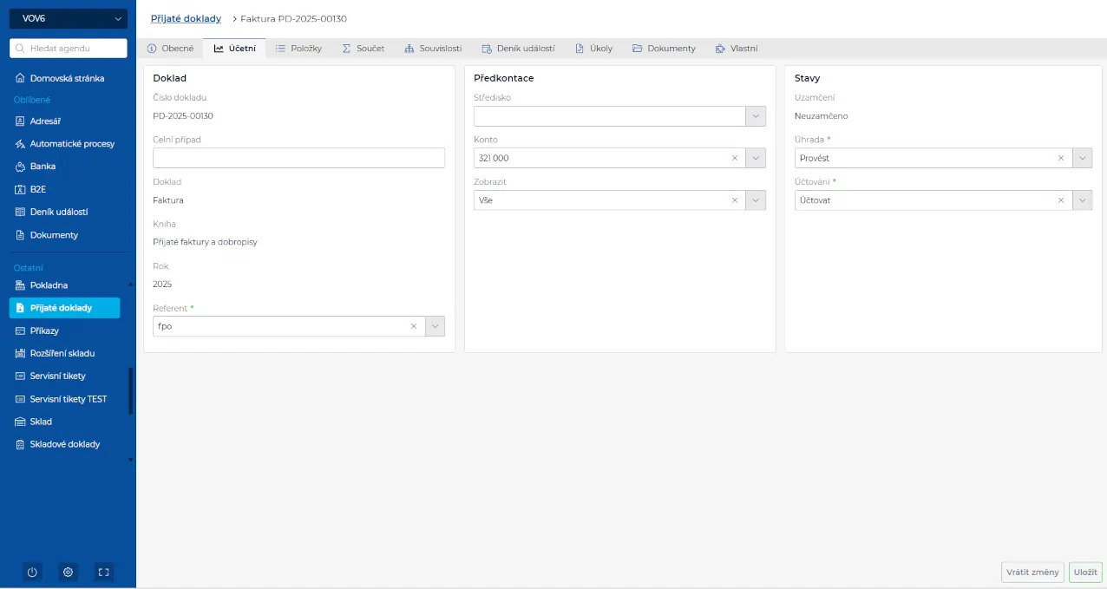Click the power icon in sidebar footer
The image size is (1107, 589).
32,573
